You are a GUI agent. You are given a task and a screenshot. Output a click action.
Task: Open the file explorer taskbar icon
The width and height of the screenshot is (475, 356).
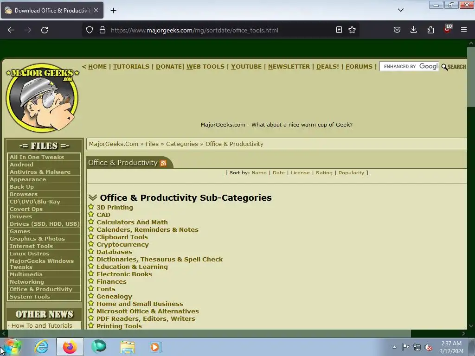[128, 347]
